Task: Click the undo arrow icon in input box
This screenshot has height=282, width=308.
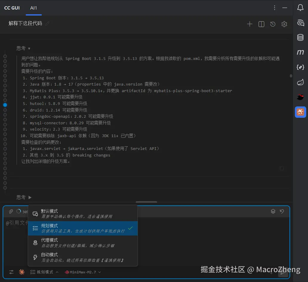Action: pyautogui.click(x=282, y=211)
